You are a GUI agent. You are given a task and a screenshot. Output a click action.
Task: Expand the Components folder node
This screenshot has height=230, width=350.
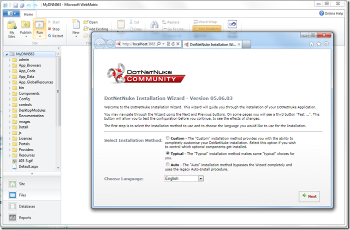tap(9, 94)
